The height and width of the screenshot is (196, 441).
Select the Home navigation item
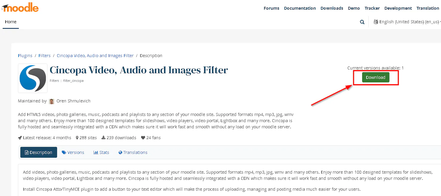click(11, 22)
